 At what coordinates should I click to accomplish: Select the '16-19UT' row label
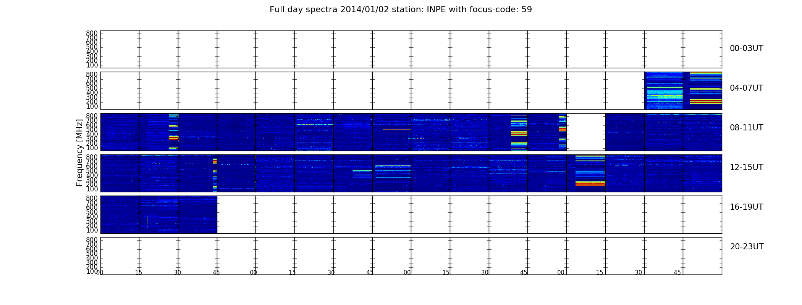[746, 207]
